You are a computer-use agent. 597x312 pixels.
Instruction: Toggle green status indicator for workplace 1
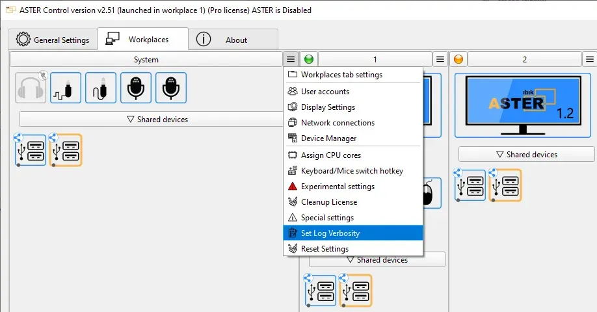[309, 60]
